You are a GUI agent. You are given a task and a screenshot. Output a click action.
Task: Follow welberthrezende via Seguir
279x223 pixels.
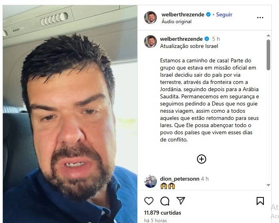click(x=224, y=14)
